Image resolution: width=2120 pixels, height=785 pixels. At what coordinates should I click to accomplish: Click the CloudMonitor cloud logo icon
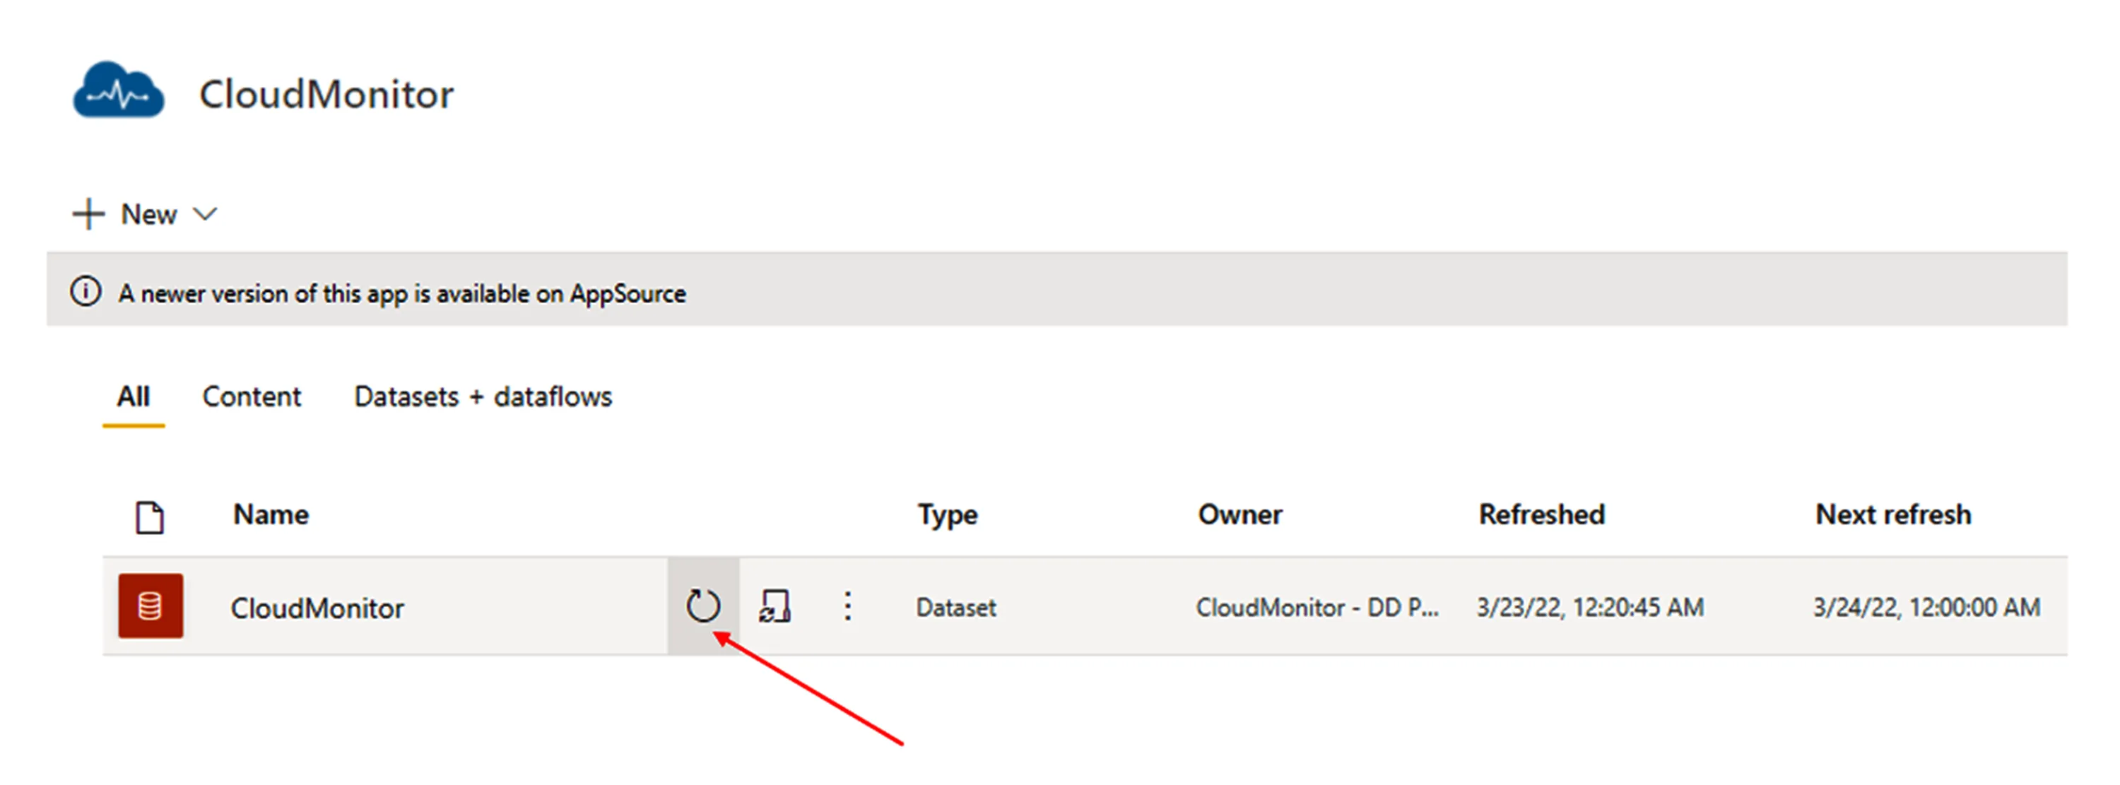pyautogui.click(x=119, y=90)
